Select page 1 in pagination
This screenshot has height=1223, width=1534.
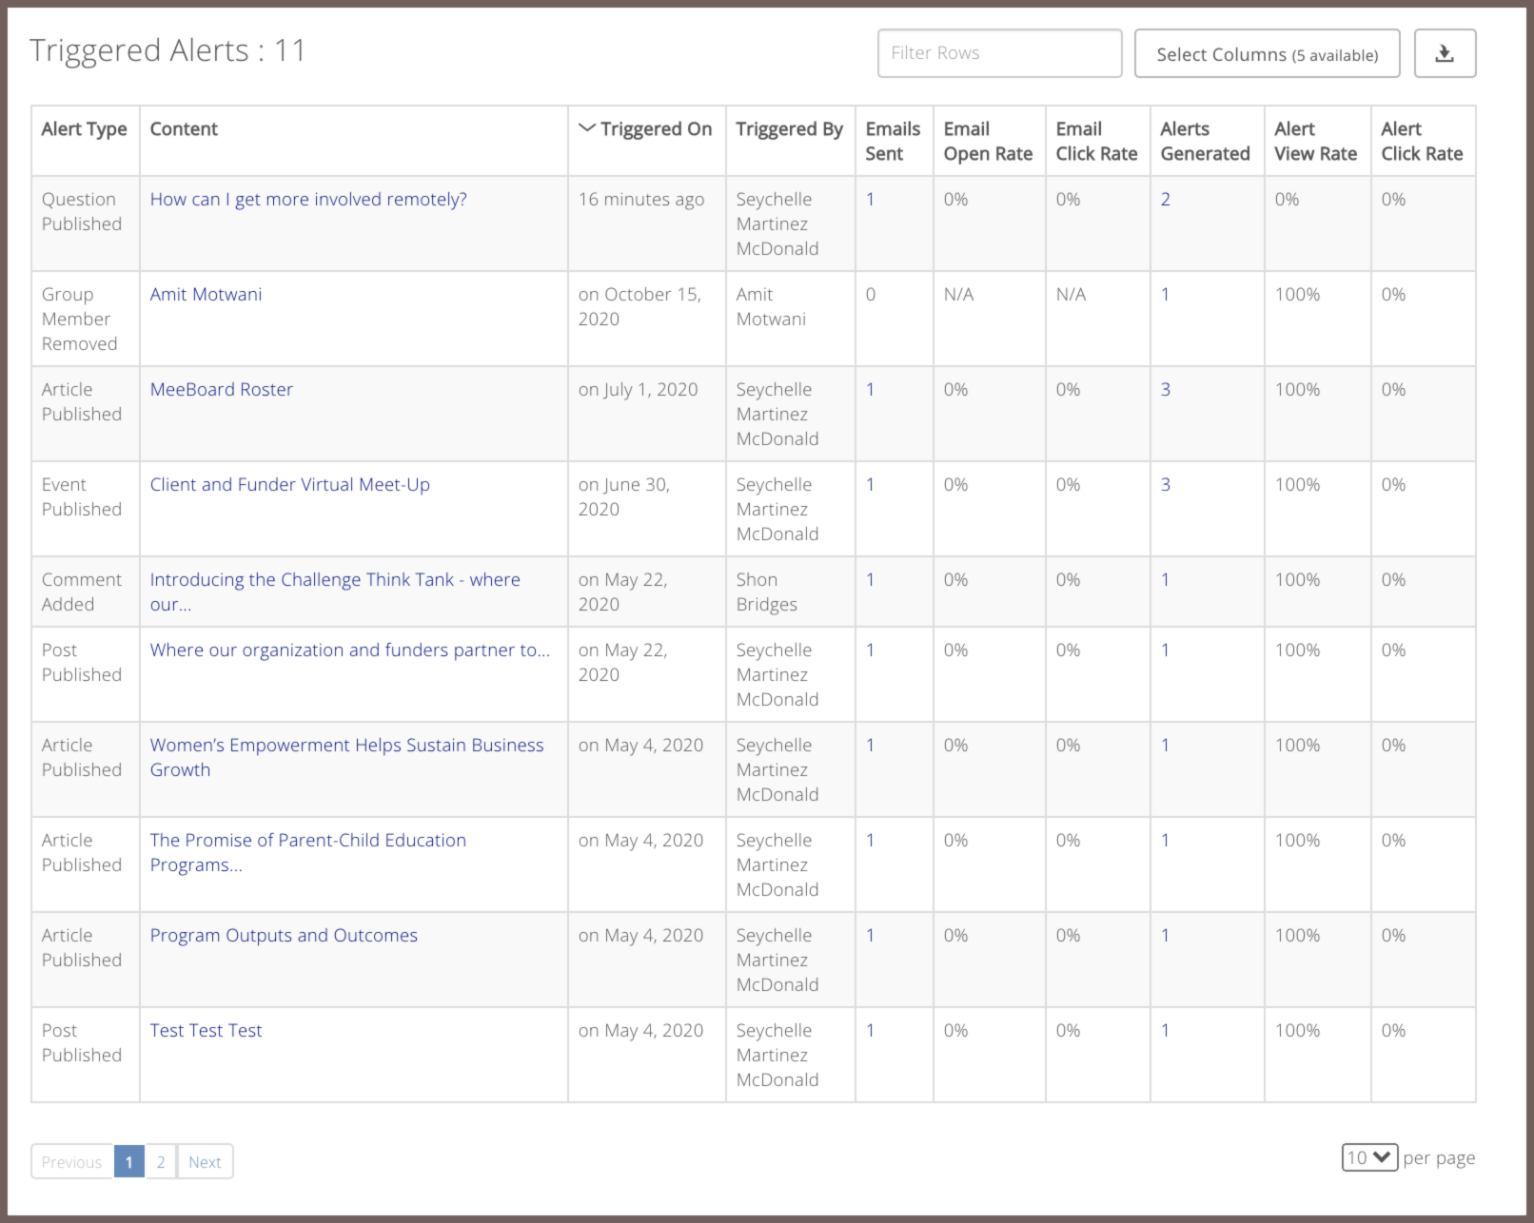pos(129,1161)
